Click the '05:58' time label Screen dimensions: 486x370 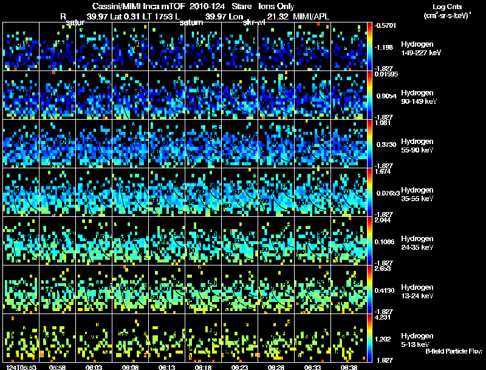57,367
